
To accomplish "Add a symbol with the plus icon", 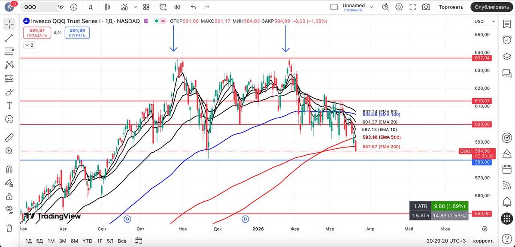I will click(x=74, y=7).
